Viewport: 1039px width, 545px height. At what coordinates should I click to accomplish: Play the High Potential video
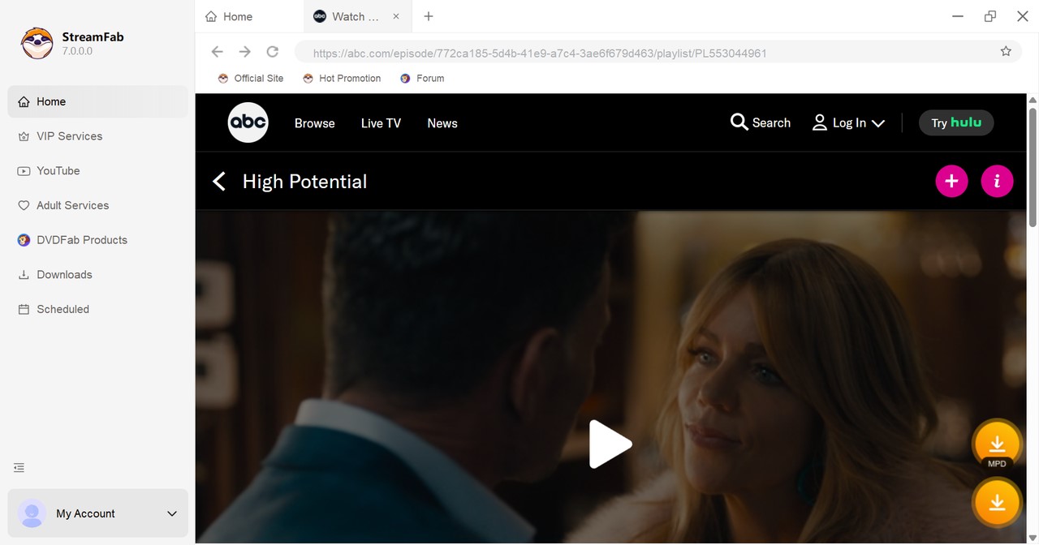click(610, 444)
